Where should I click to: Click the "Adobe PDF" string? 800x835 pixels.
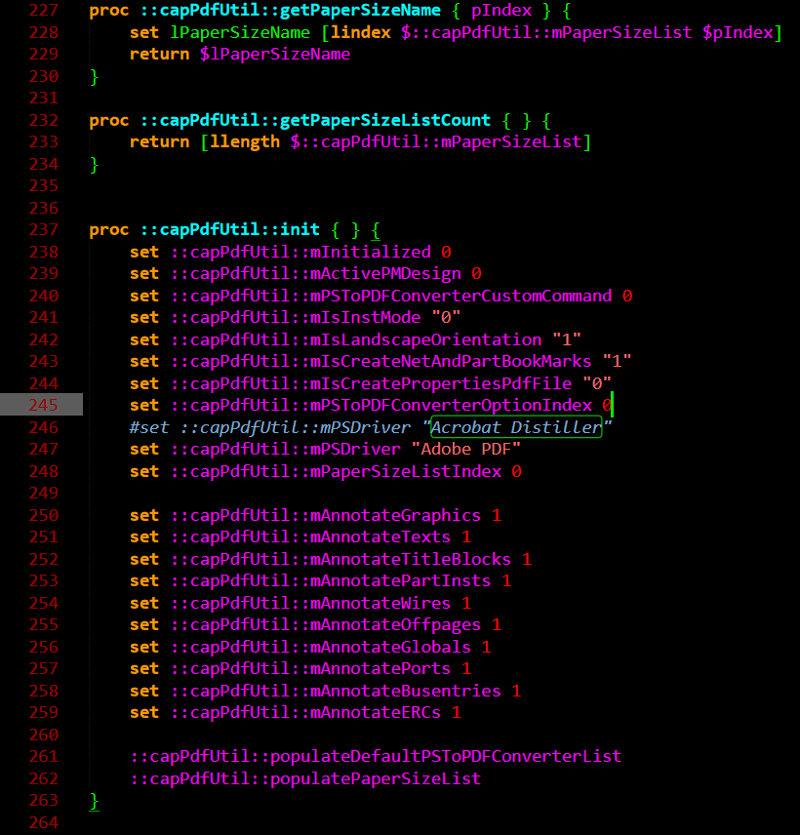[466, 449]
